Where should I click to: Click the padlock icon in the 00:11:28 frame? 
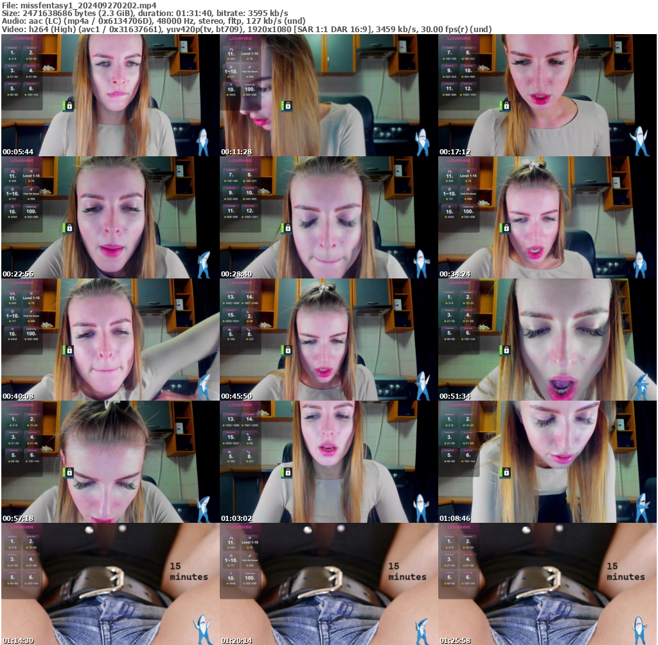coord(289,105)
